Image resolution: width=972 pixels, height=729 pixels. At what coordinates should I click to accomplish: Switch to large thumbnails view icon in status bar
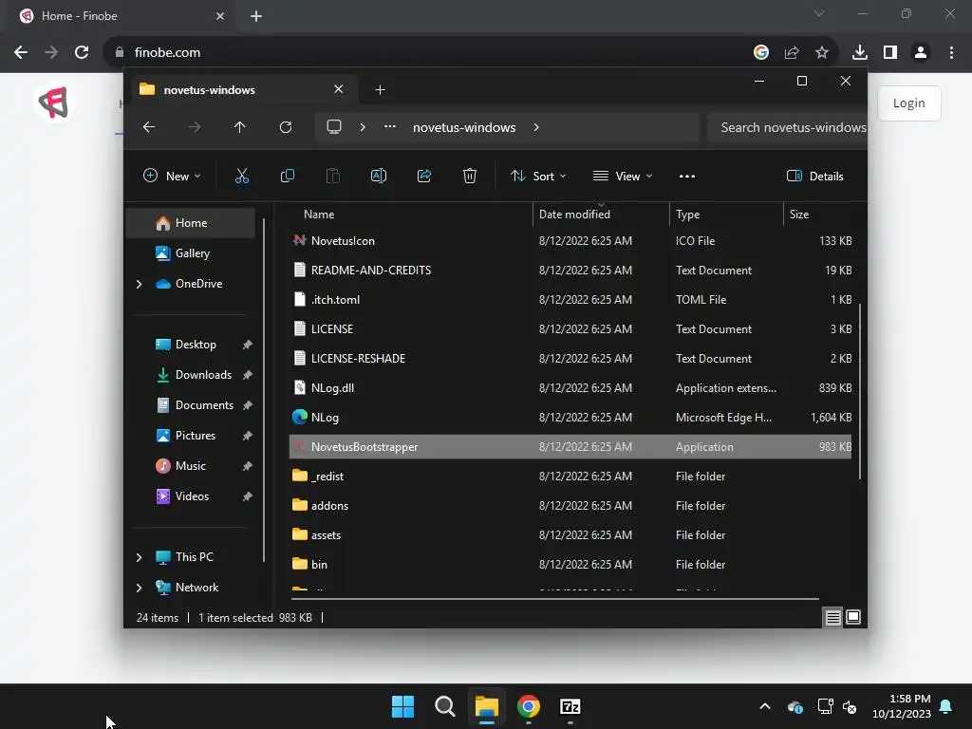[853, 617]
